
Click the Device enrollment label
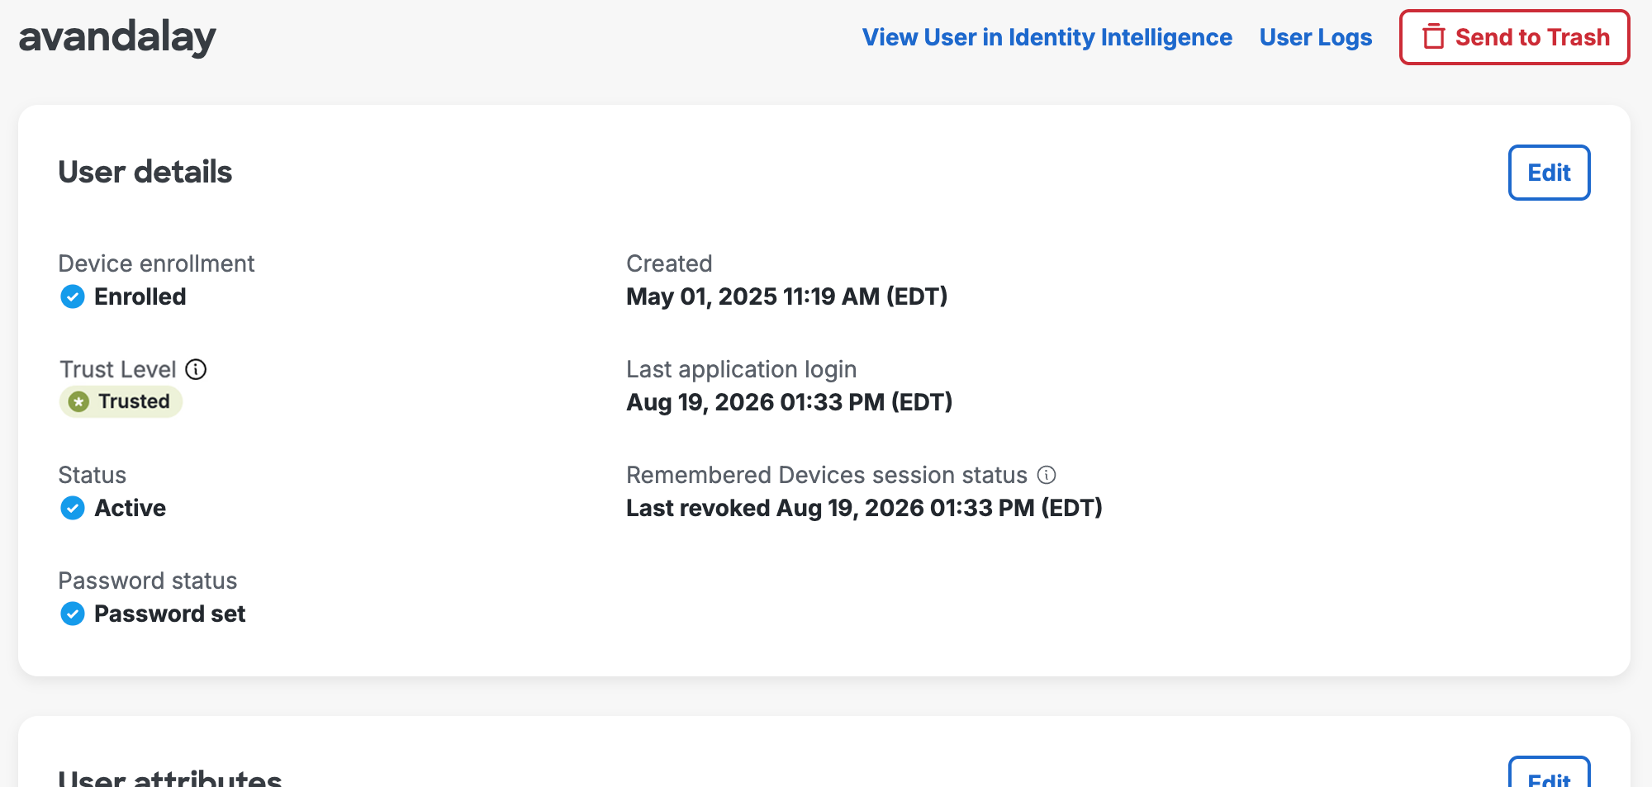[156, 263]
